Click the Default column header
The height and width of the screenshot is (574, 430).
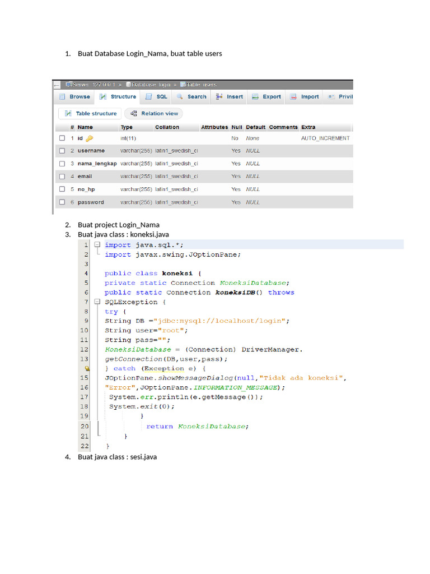tap(255, 127)
